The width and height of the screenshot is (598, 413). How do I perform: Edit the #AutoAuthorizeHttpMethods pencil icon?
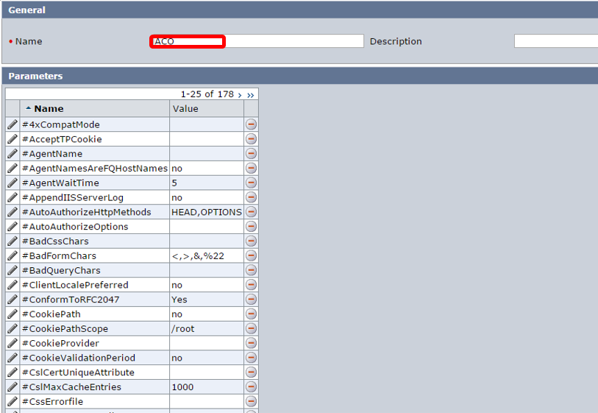(x=13, y=212)
